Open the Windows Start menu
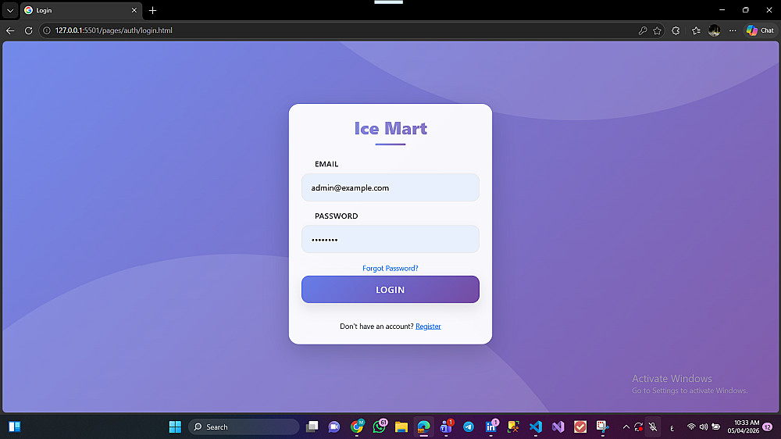The height and width of the screenshot is (439, 781). (175, 427)
